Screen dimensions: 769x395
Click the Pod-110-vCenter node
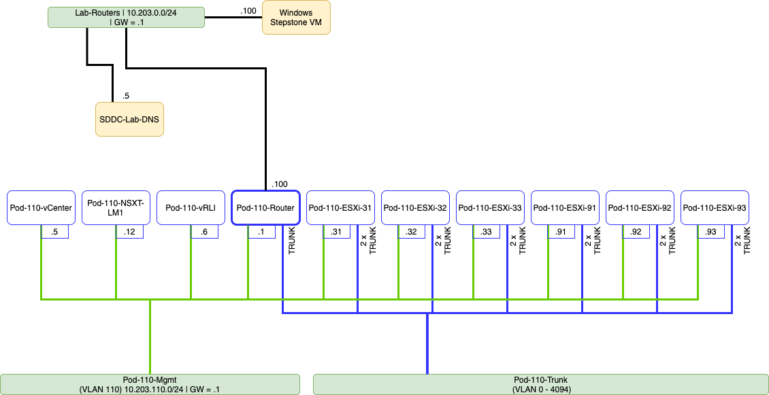tap(41, 207)
